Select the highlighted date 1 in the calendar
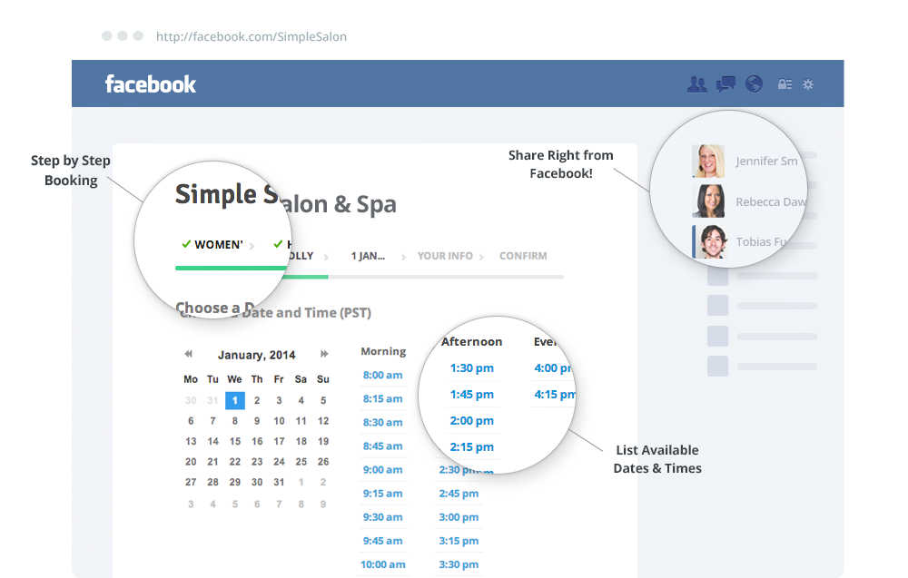 pyautogui.click(x=234, y=400)
